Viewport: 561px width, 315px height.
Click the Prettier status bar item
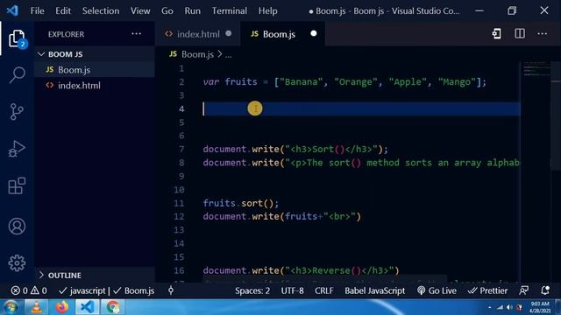click(x=487, y=290)
